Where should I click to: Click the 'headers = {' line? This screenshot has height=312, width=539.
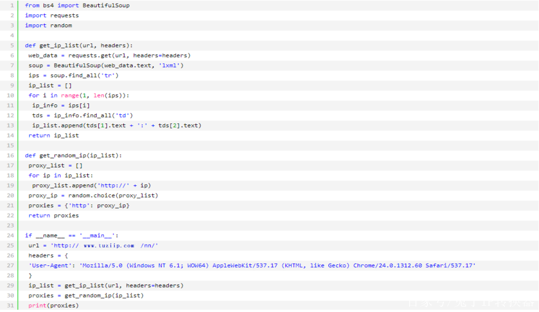coord(48,255)
